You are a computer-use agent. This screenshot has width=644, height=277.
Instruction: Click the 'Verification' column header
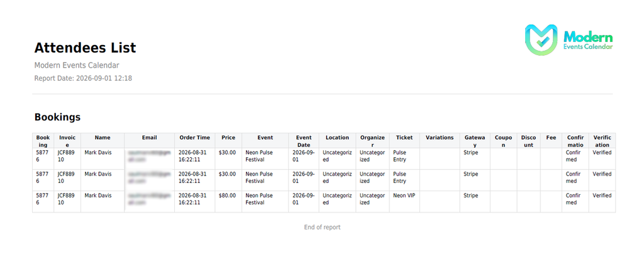pyautogui.click(x=602, y=141)
